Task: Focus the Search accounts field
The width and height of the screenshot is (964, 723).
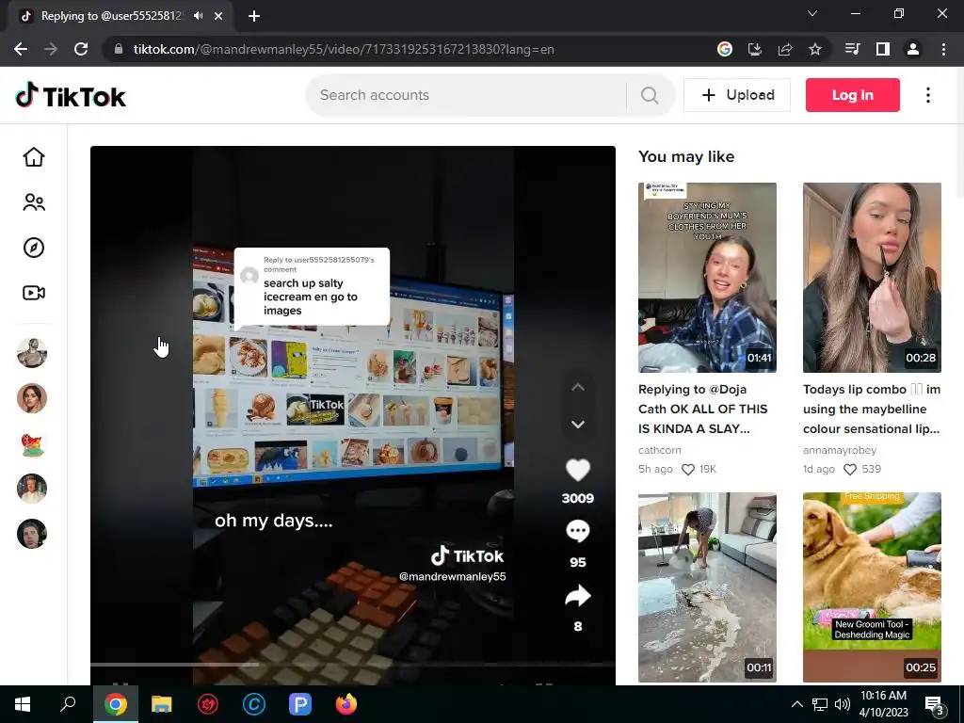Action: [467, 95]
